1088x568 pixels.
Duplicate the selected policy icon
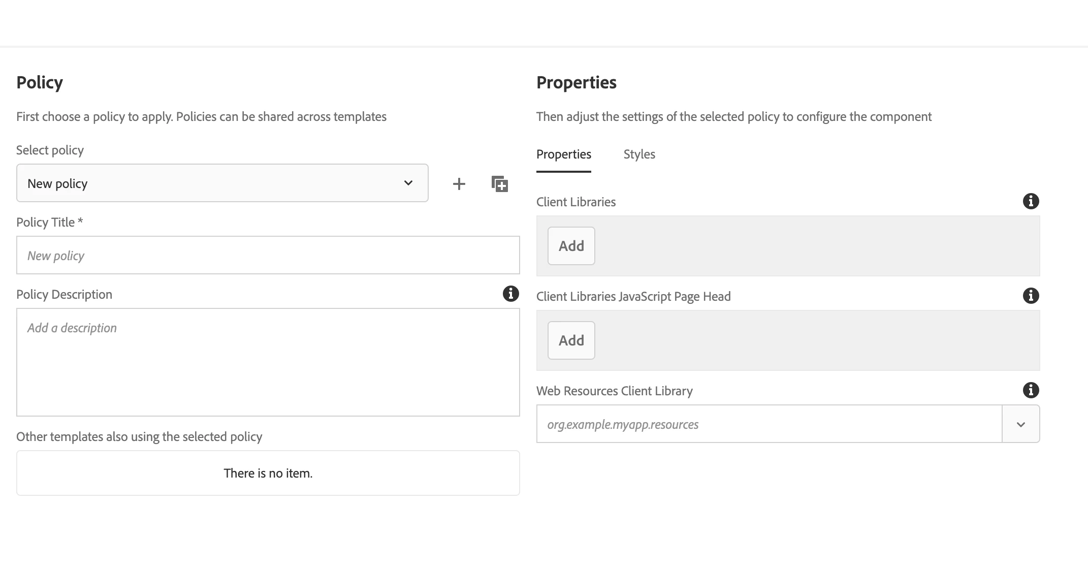point(500,184)
